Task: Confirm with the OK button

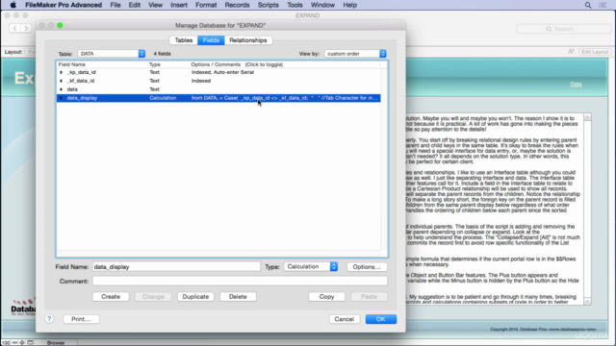Action: point(381,319)
